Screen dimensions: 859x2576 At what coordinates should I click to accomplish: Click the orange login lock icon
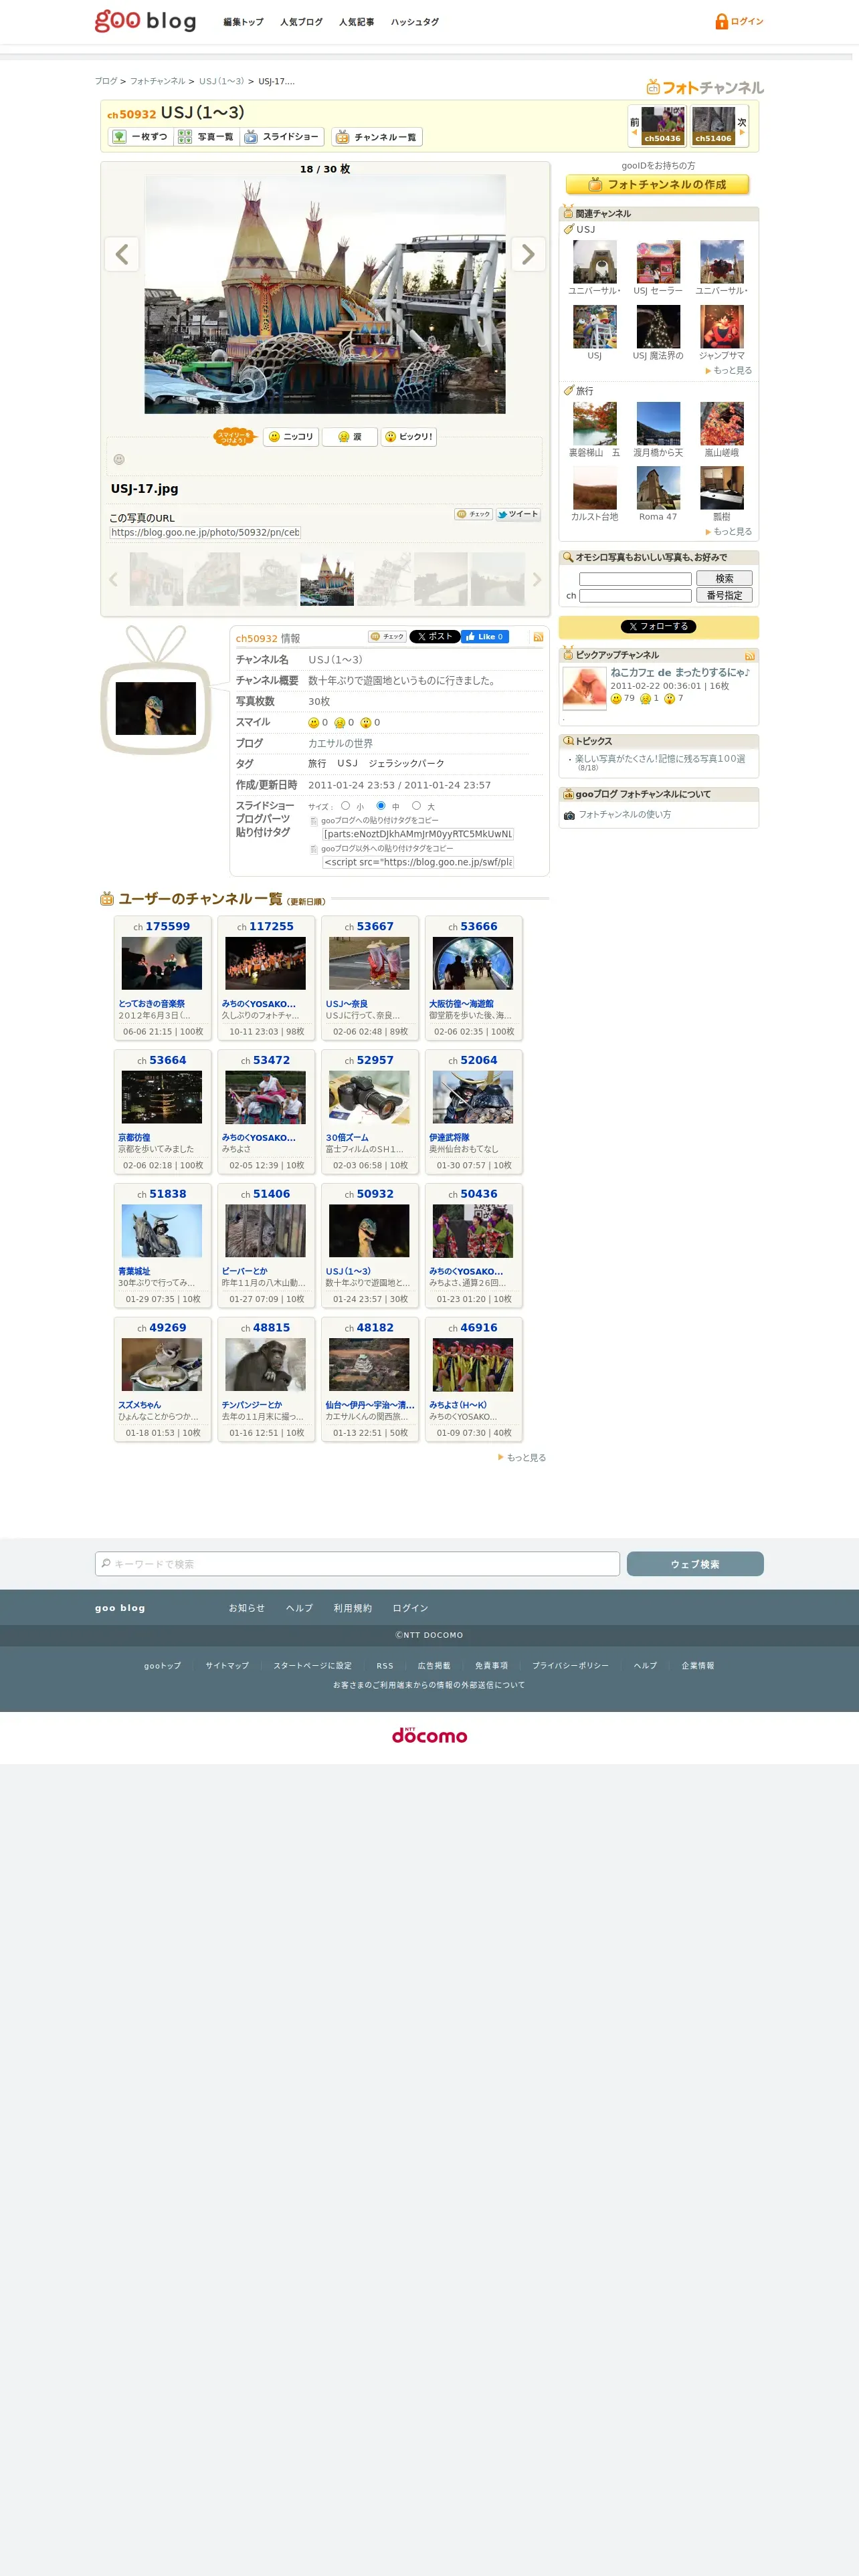(x=721, y=21)
